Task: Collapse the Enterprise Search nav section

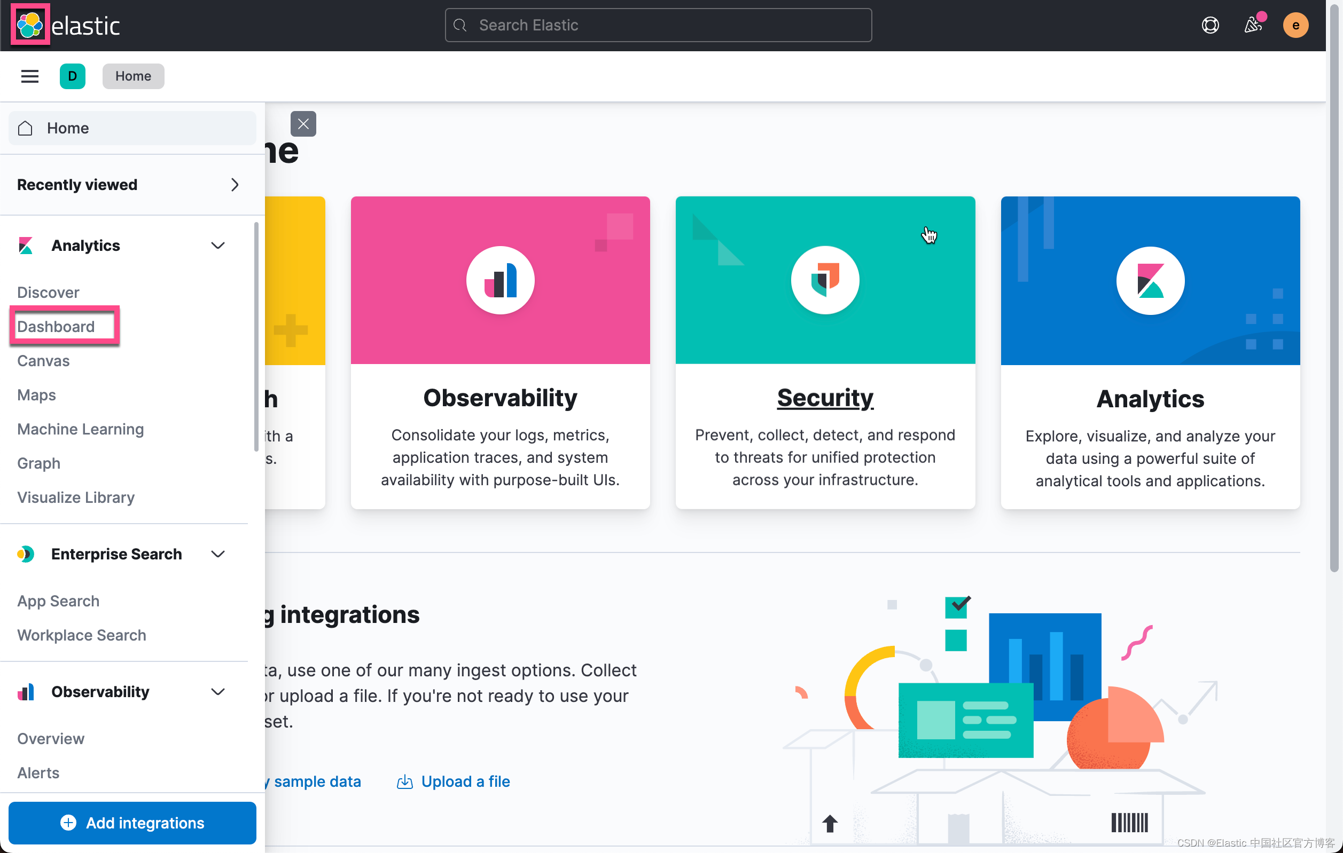Action: pos(217,554)
